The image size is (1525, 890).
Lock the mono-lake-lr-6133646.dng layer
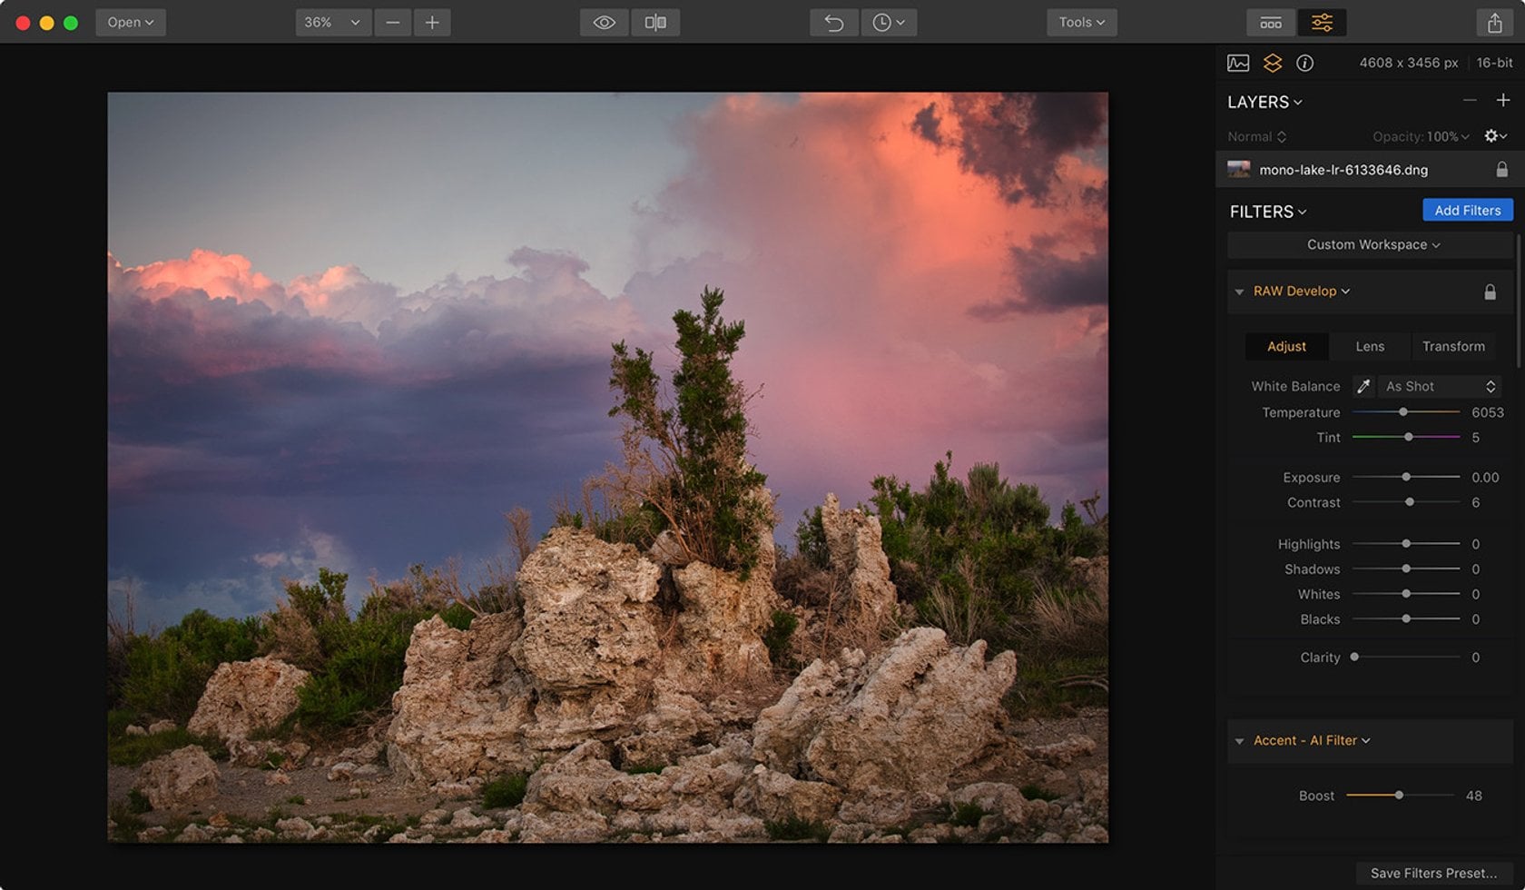[x=1501, y=170]
